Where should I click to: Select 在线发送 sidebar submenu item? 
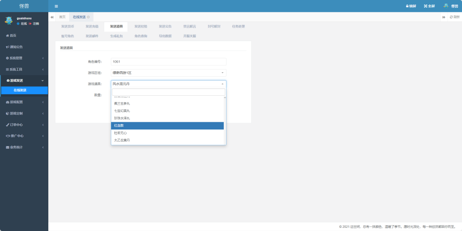[24, 90]
